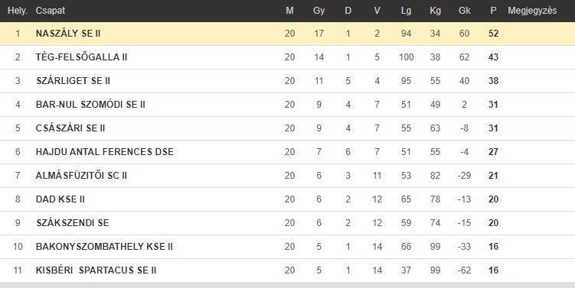Click BAR-NUL SZOMÓDI SE II team

click(90, 105)
